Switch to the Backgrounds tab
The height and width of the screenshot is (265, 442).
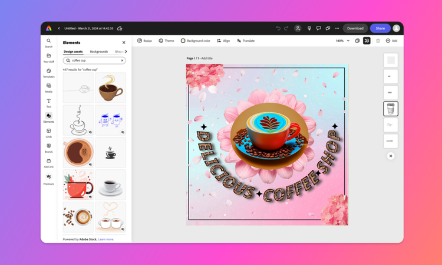click(x=99, y=52)
